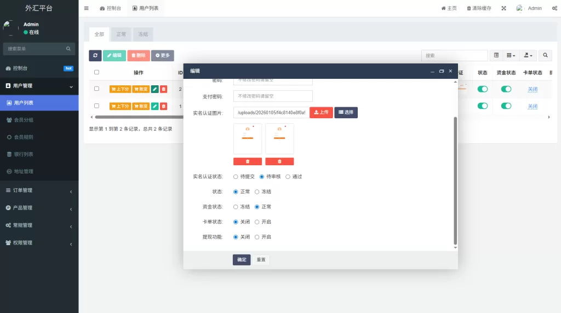Click the fullscreen icon in top bar
This screenshot has height=313, width=561.
coord(503,8)
